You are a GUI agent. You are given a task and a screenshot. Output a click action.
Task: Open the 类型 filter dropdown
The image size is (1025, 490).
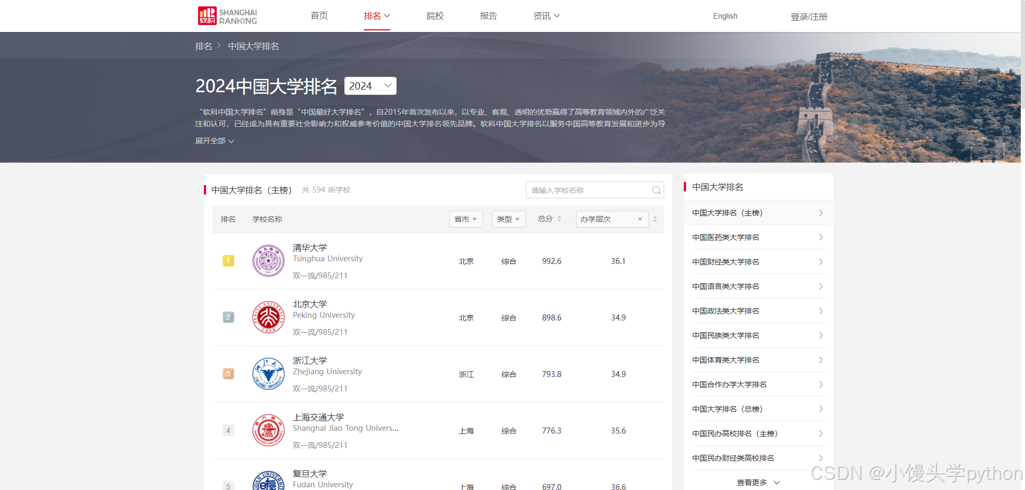point(509,219)
